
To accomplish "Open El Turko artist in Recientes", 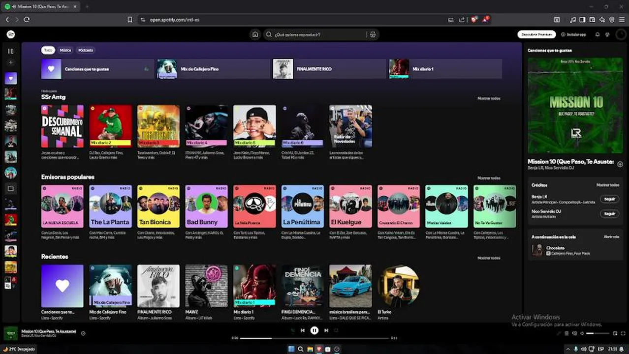I will [399, 286].
